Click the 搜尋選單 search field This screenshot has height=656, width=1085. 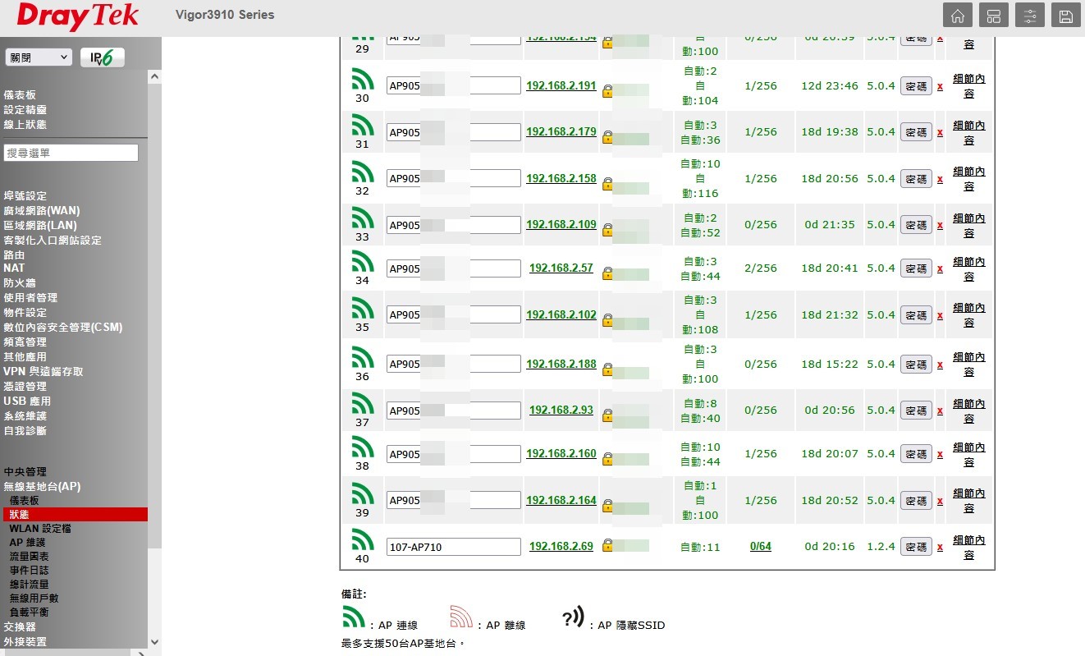point(71,153)
